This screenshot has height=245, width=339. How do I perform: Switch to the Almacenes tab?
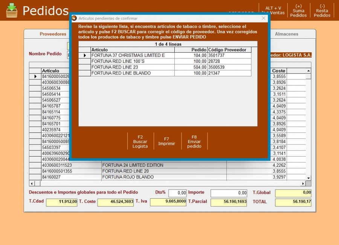[x=286, y=34]
